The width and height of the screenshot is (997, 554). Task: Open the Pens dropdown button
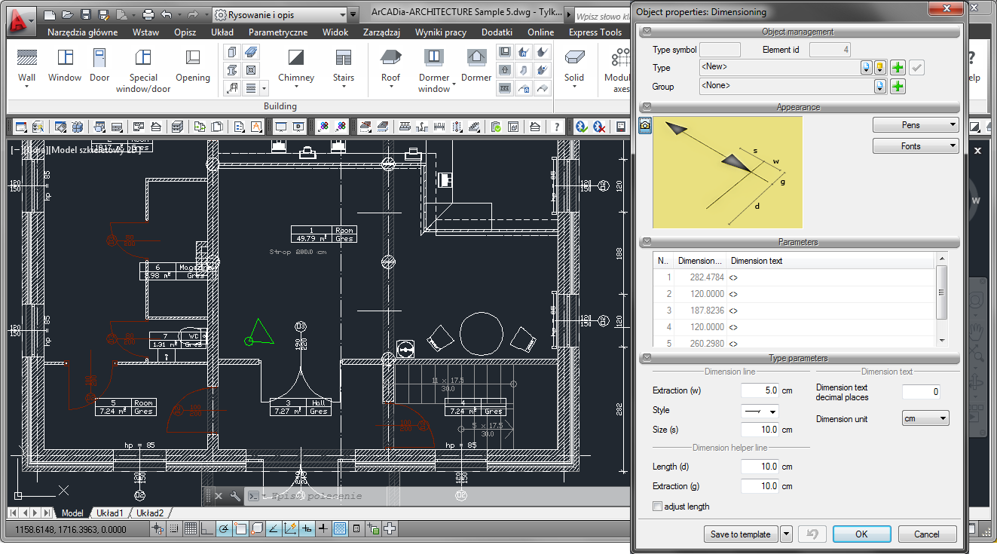point(916,125)
